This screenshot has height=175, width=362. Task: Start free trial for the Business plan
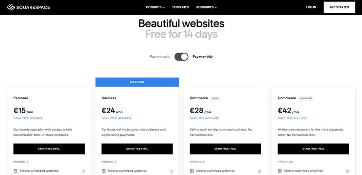point(137,149)
